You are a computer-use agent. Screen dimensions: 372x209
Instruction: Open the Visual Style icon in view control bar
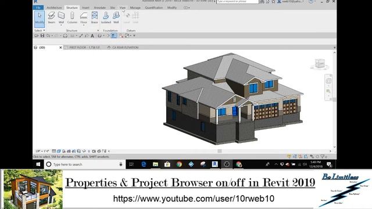(x=59, y=151)
